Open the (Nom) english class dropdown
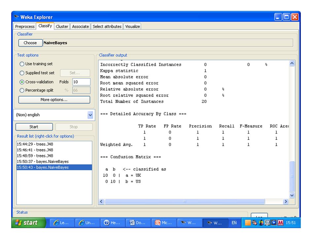This screenshot has width=317, height=238. pos(54,115)
